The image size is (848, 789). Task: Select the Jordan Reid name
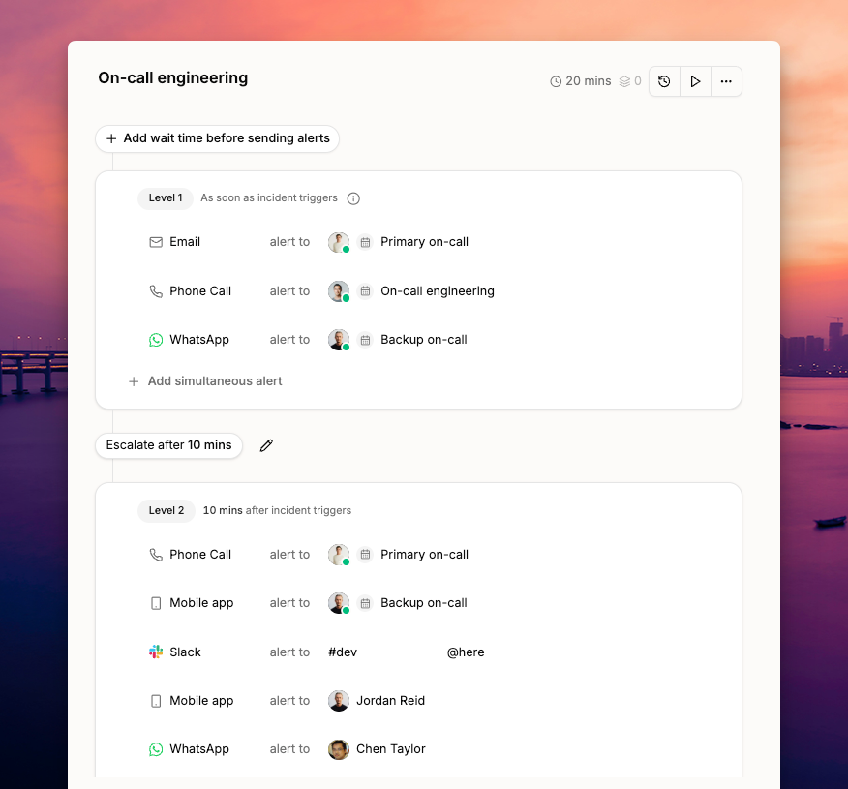click(x=390, y=700)
